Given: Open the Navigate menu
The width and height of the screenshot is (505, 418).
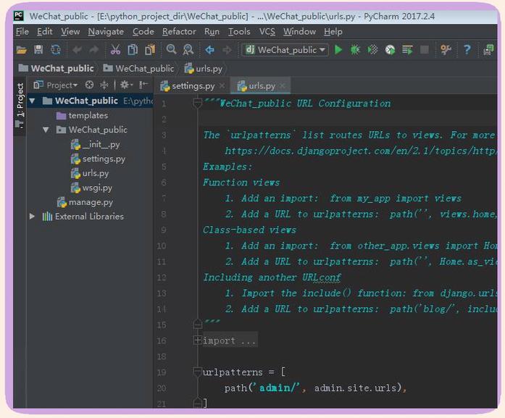Looking at the screenshot, I should [x=106, y=32].
